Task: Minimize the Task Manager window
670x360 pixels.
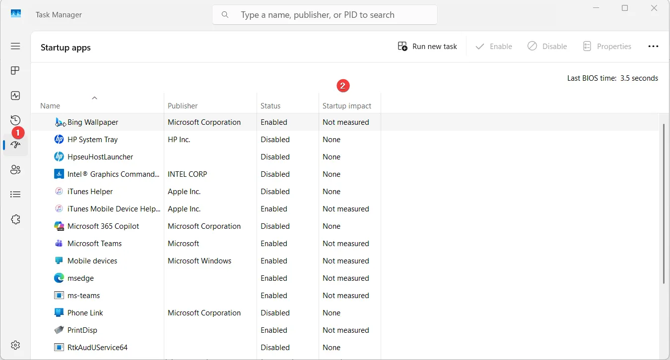Action: (x=596, y=8)
